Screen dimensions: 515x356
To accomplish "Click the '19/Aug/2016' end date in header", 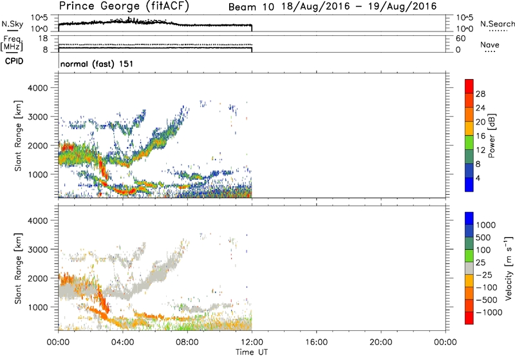I will coord(402,6).
